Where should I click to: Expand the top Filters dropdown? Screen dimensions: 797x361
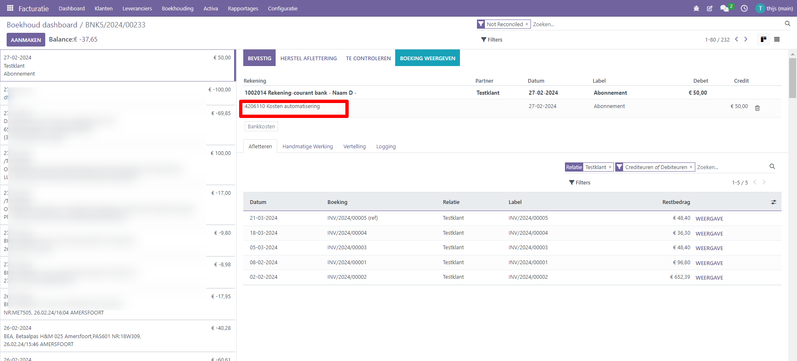[492, 39]
